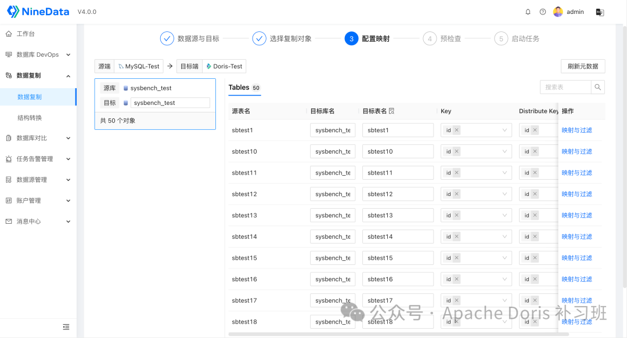
Task: Open 映射与过滤 for sbtest1
Action: [577, 130]
